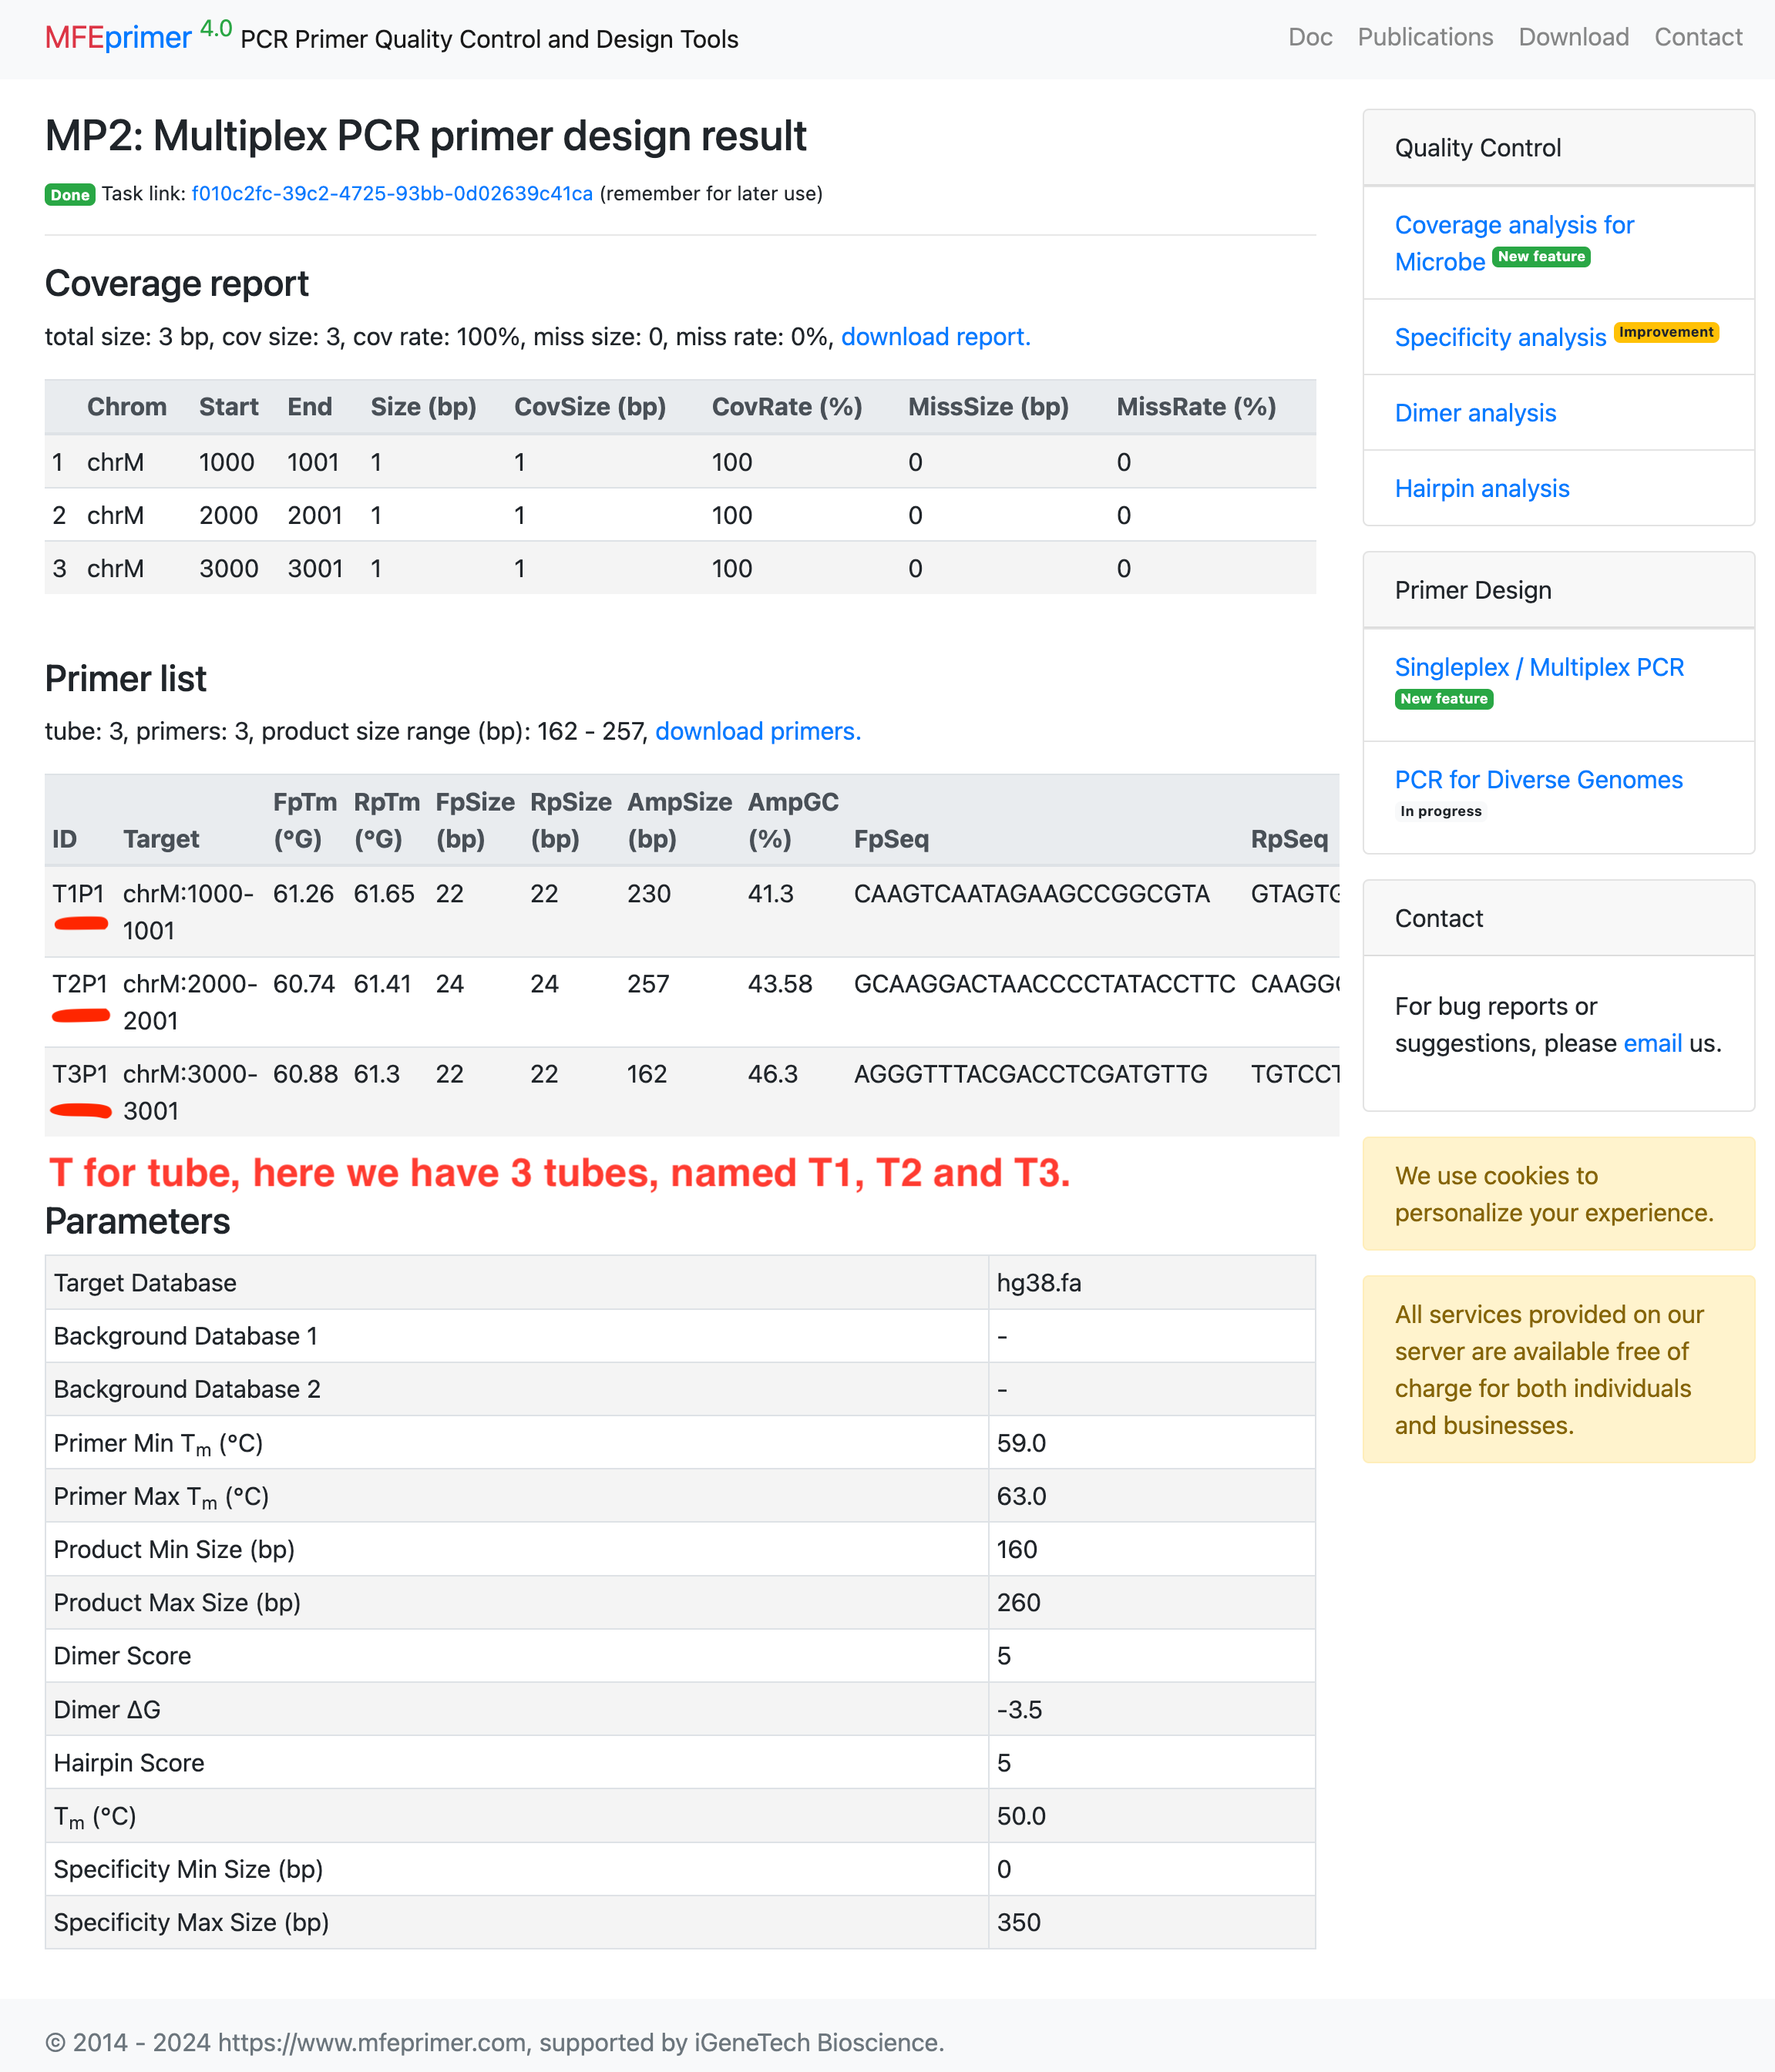Open the MFEprimer home logo link
The height and width of the screenshot is (2072, 1775).
coord(118,37)
